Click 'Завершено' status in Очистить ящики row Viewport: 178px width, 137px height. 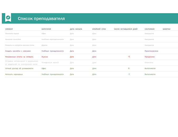pos(149,33)
